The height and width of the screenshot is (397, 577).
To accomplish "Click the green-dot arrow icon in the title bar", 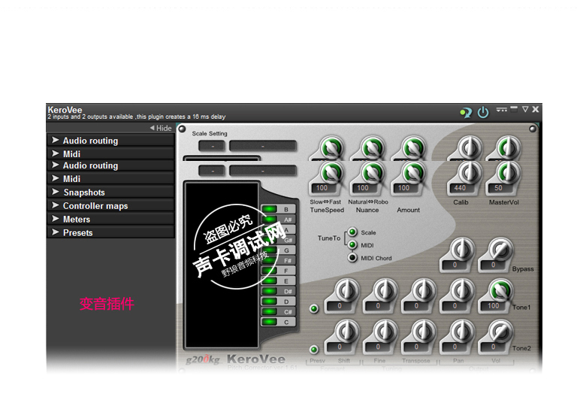I will pyautogui.click(x=466, y=112).
